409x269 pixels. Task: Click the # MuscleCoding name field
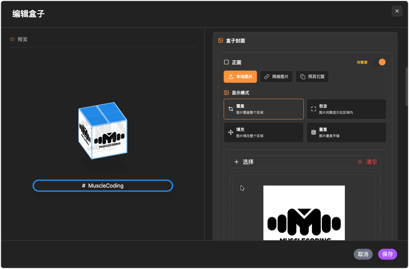click(103, 186)
